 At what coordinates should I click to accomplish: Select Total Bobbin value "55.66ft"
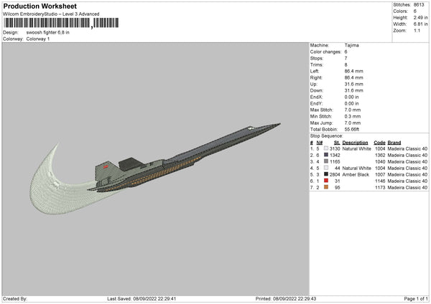[352, 129]
